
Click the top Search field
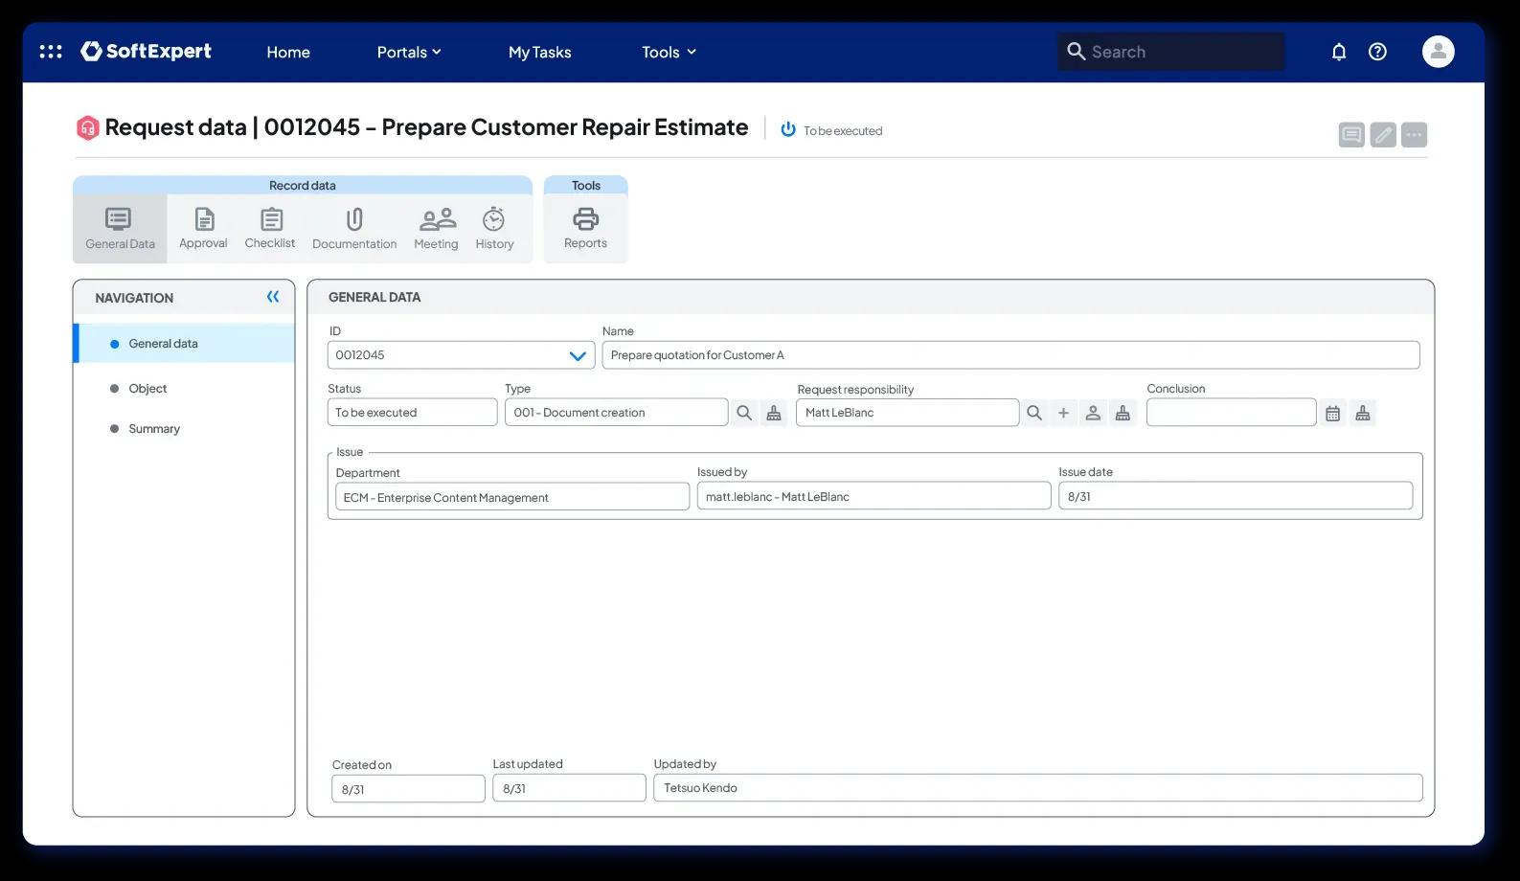(1170, 52)
